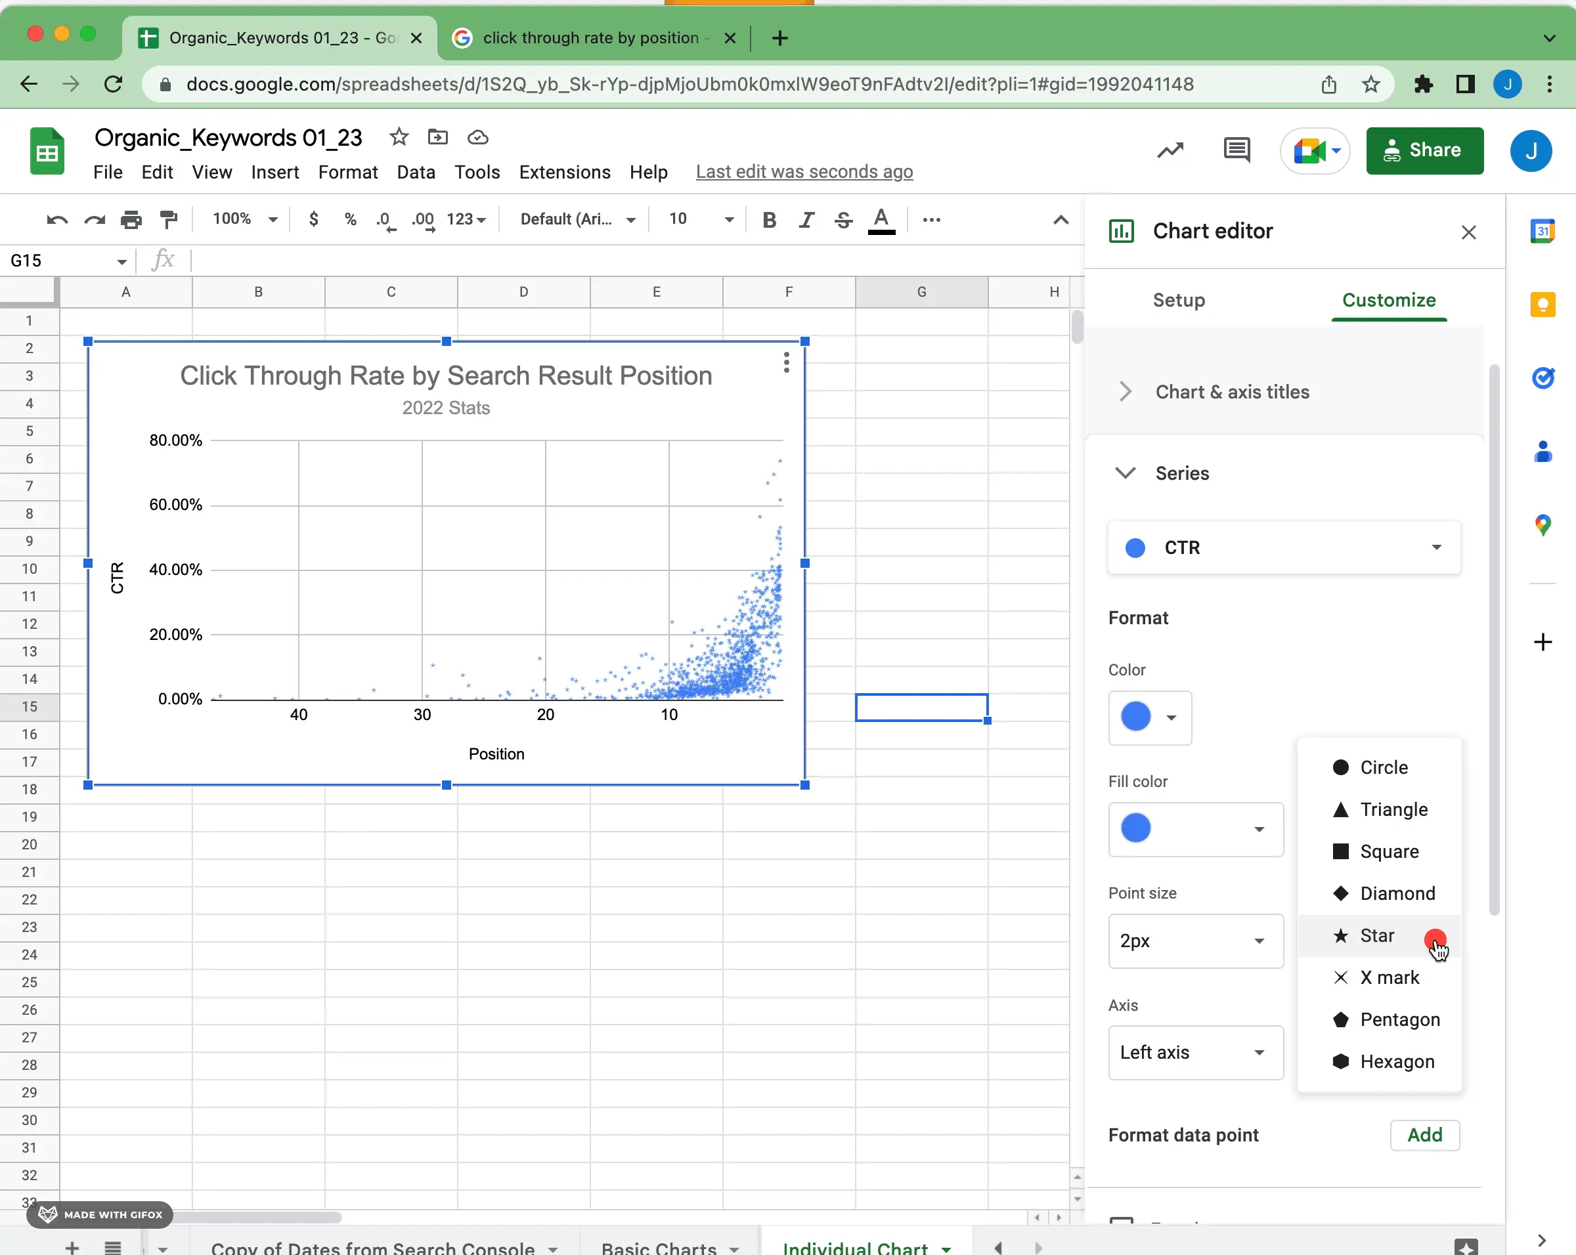Click the Add format data point button
The image size is (1576, 1255).
point(1424,1135)
